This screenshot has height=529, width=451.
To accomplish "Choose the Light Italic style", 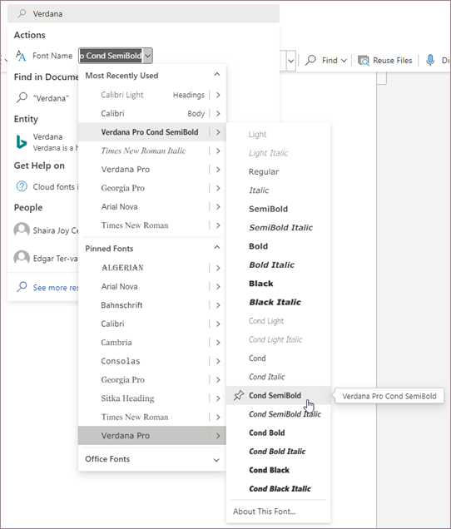I will coord(278,153).
